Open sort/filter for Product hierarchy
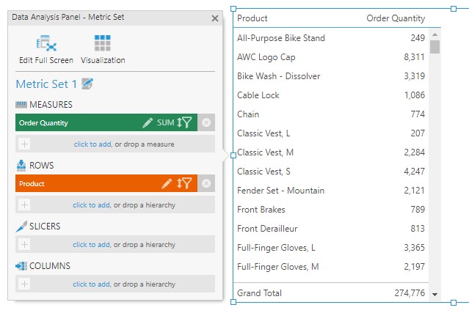 coord(184,183)
